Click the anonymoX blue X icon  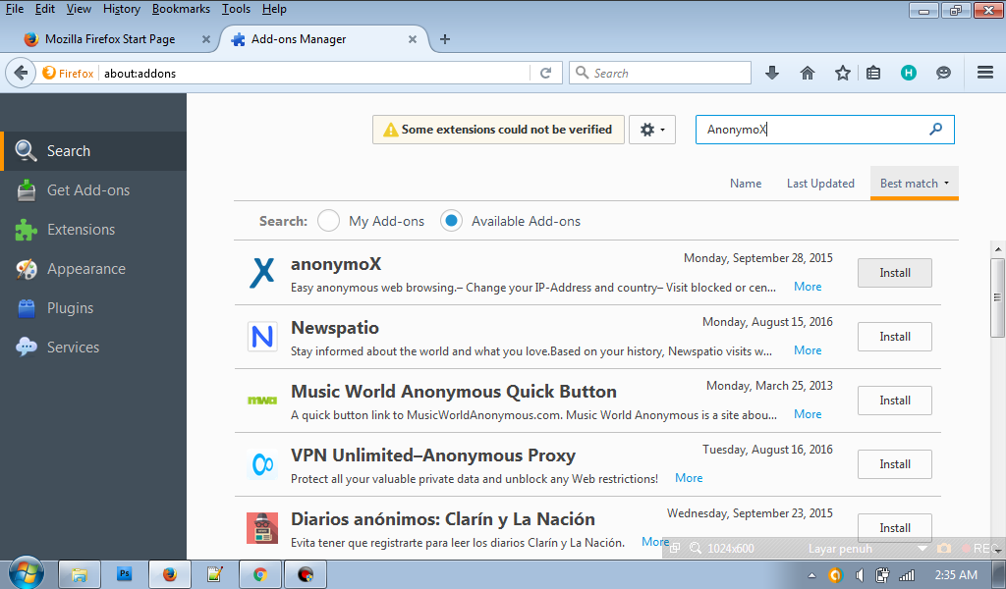(261, 272)
